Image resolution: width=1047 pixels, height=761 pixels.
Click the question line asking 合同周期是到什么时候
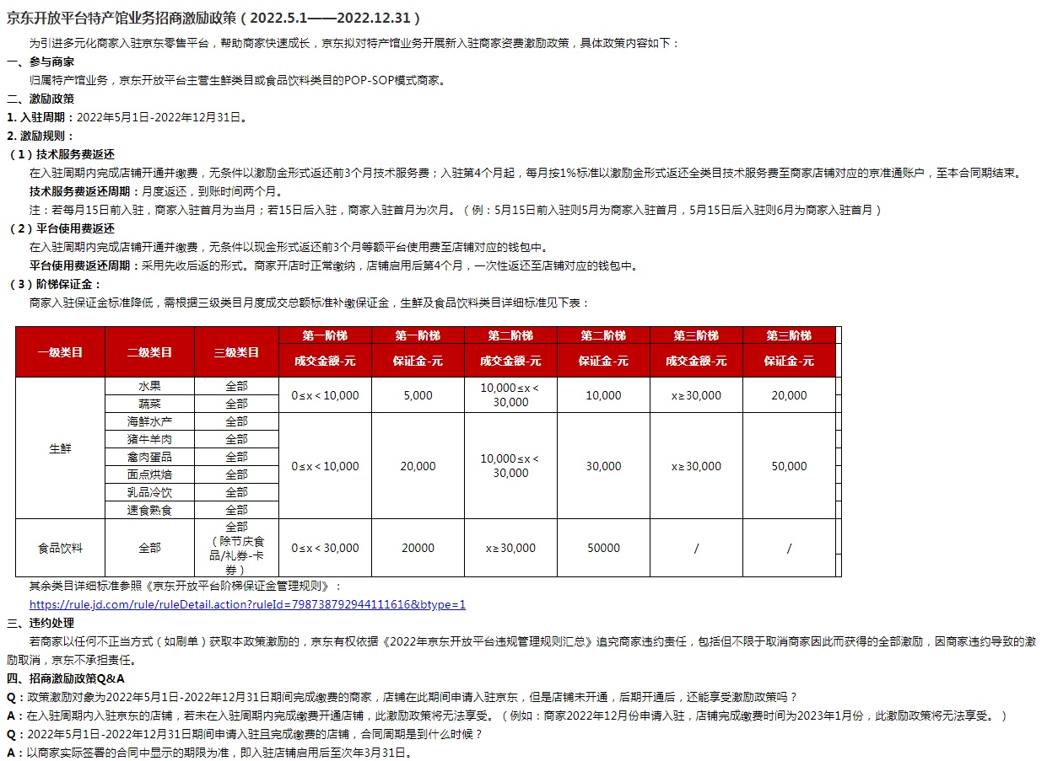[245, 734]
